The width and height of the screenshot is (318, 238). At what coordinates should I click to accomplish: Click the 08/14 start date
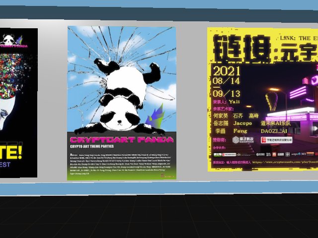[227, 81]
